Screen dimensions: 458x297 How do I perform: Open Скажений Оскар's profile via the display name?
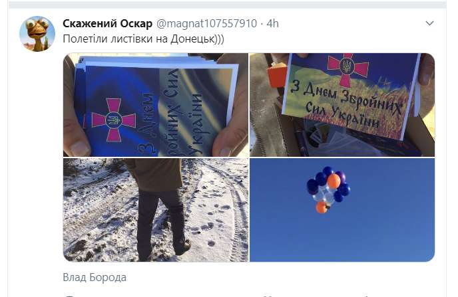click(x=107, y=24)
